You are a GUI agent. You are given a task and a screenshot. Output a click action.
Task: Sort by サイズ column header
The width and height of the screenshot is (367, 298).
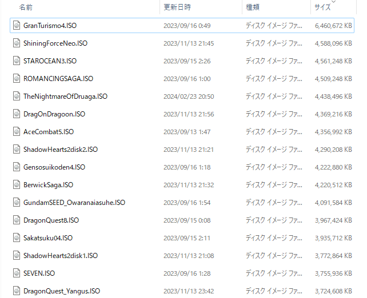324,8
